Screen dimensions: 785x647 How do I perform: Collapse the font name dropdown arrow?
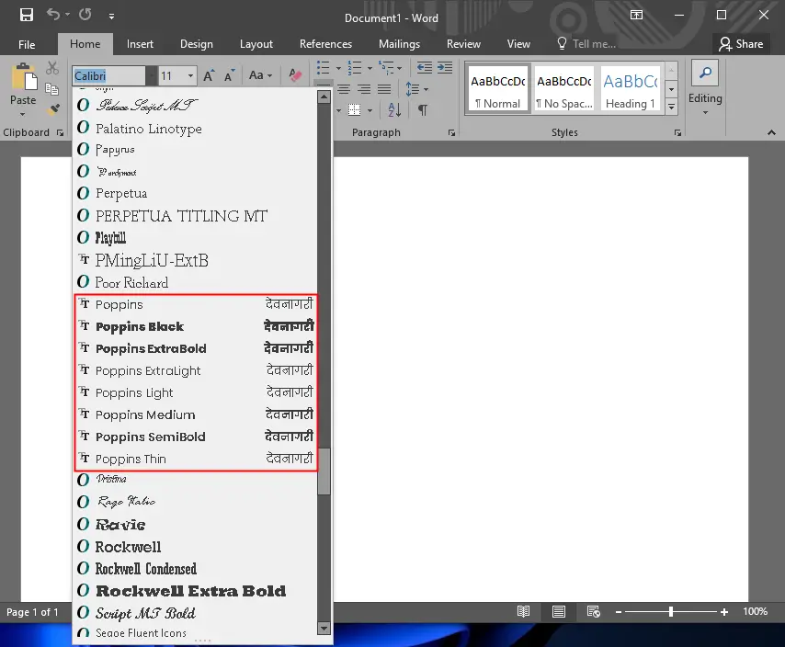(x=152, y=76)
